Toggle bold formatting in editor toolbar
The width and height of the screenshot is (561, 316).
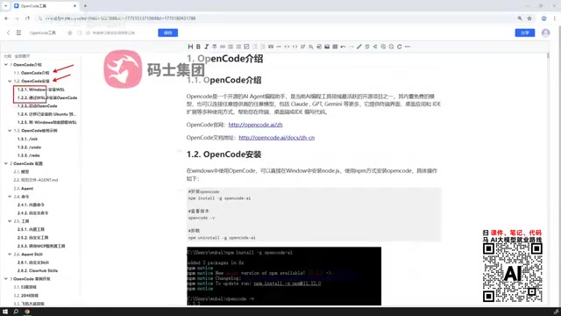[198, 47]
